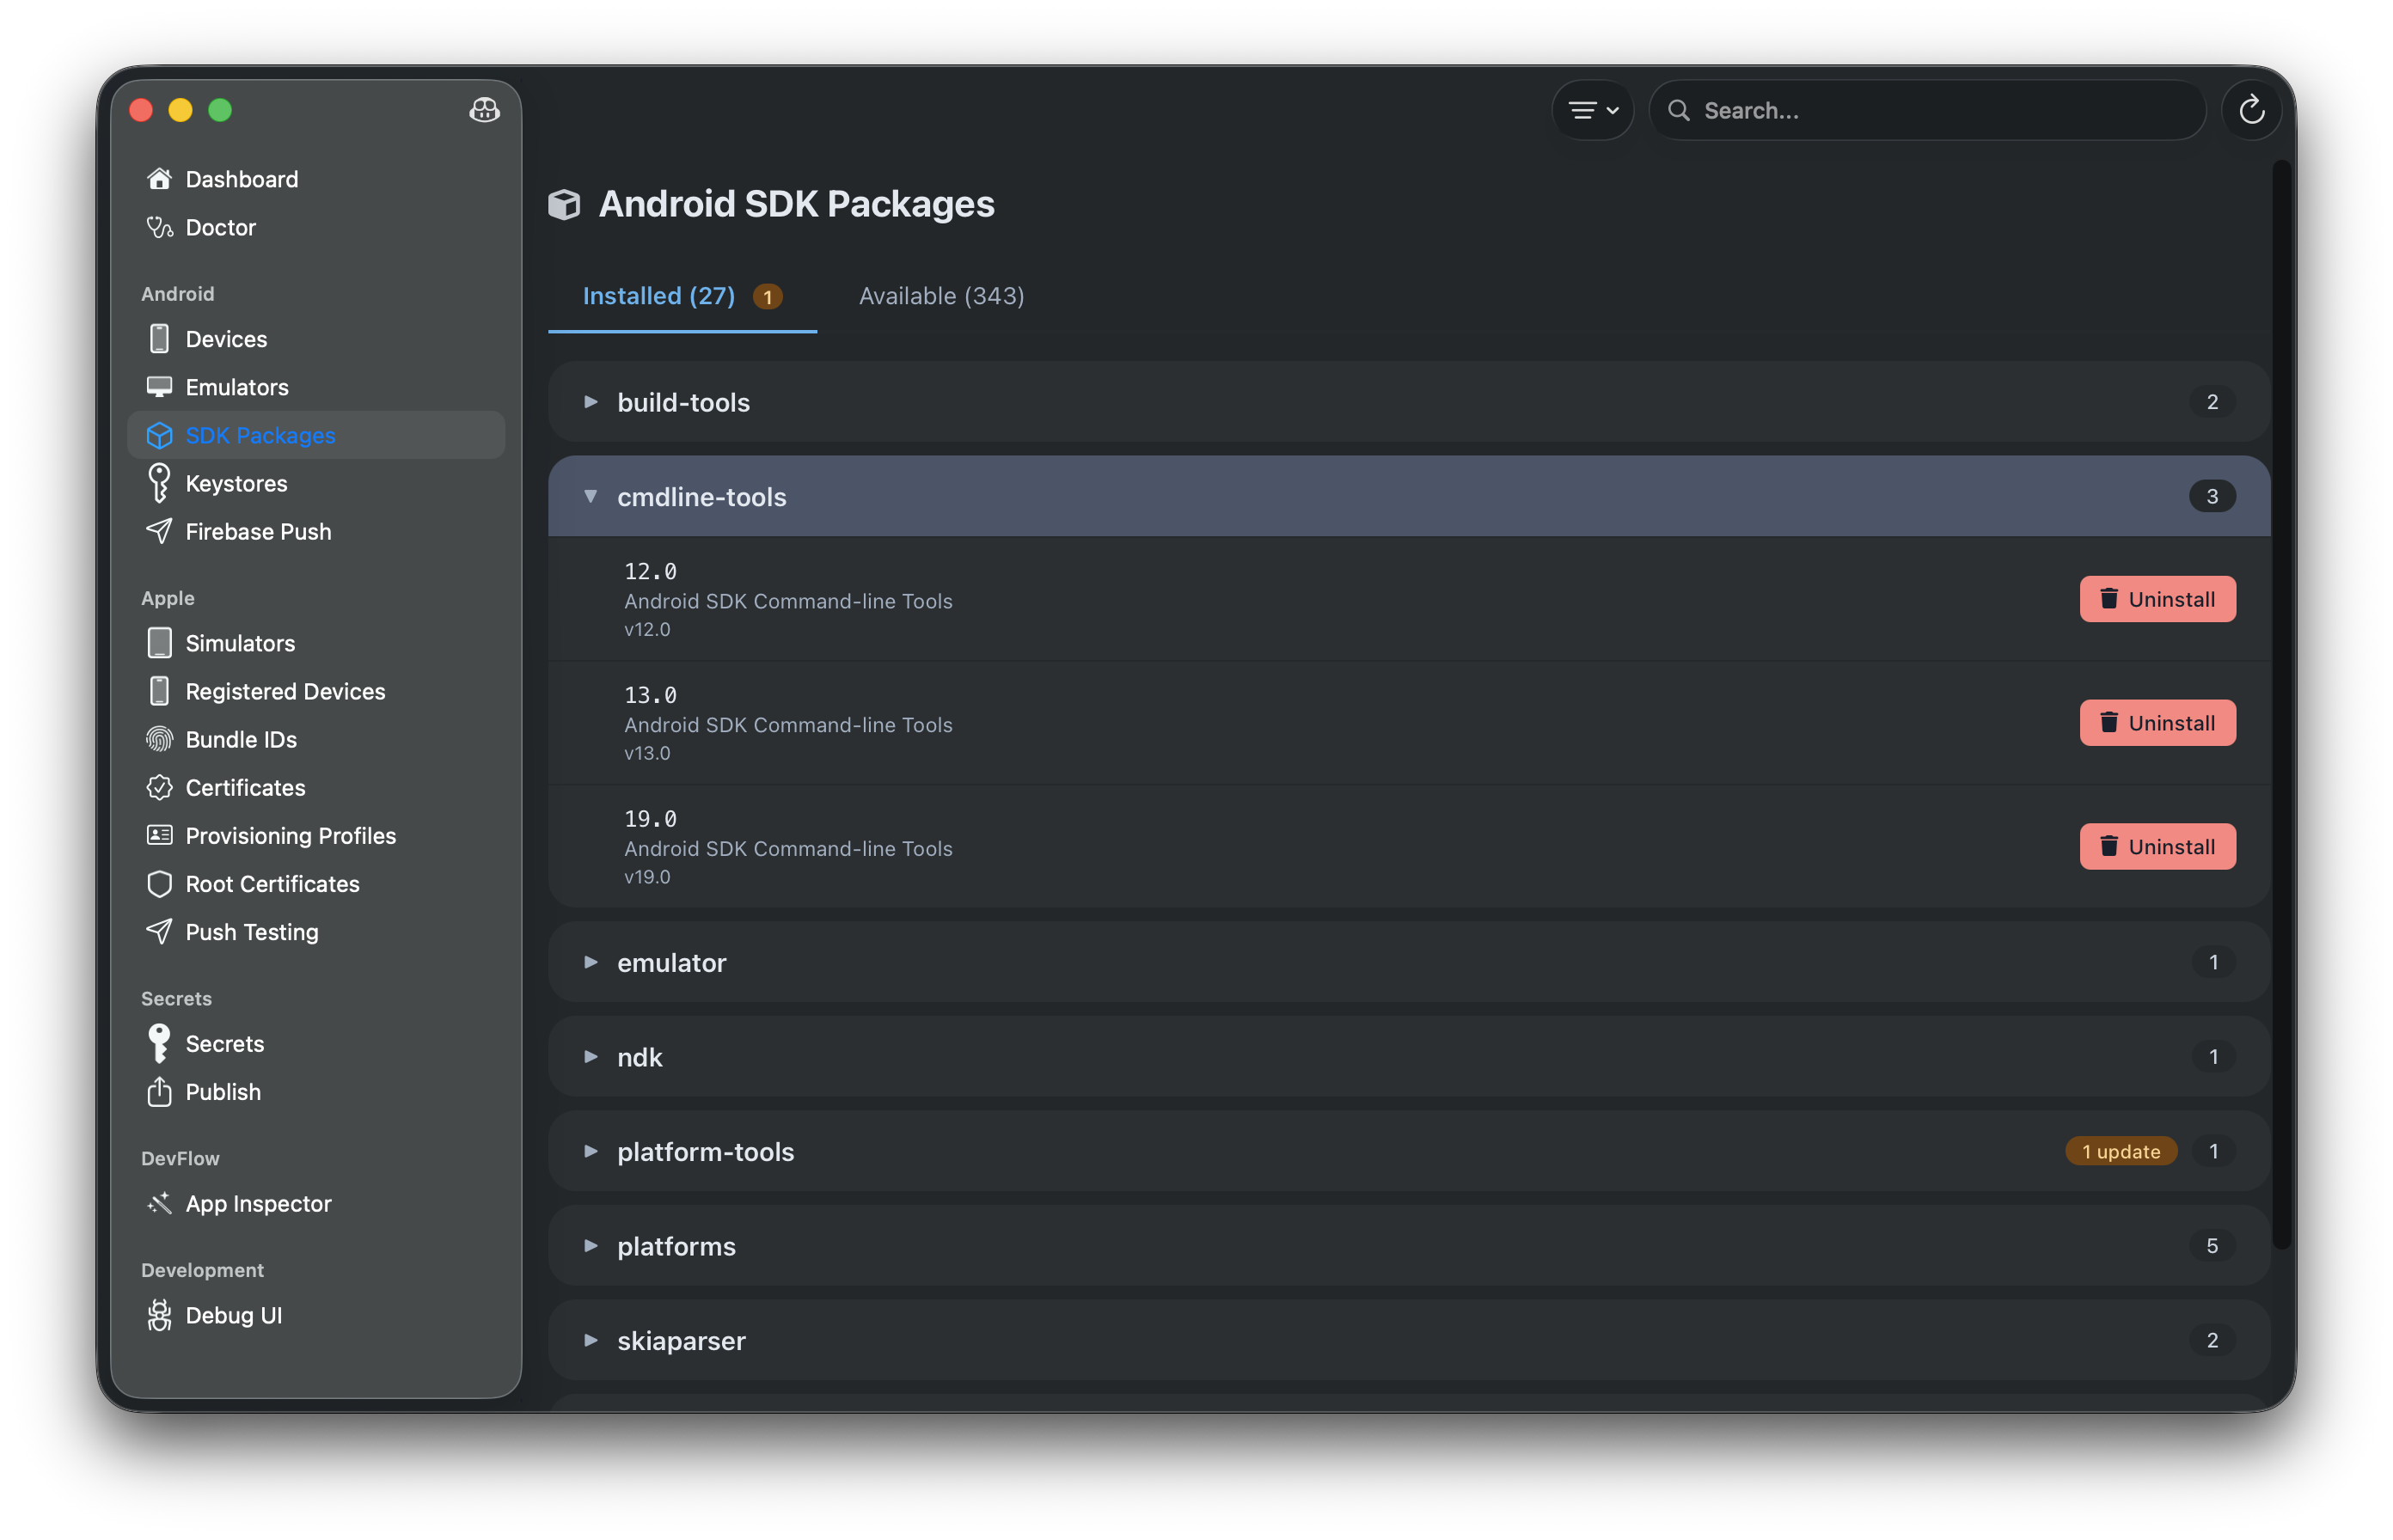Viewport: 2393px width, 1540px height.
Task: Select the Doctor tool in sidebar
Action: (219, 227)
